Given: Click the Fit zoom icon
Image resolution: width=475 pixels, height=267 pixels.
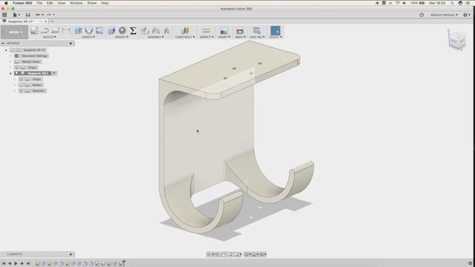Looking at the screenshot, I should [x=236, y=254].
